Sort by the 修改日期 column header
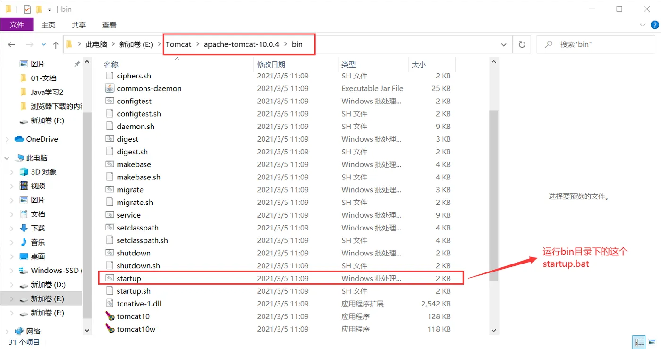This screenshot has height=349, width=661. (271, 64)
